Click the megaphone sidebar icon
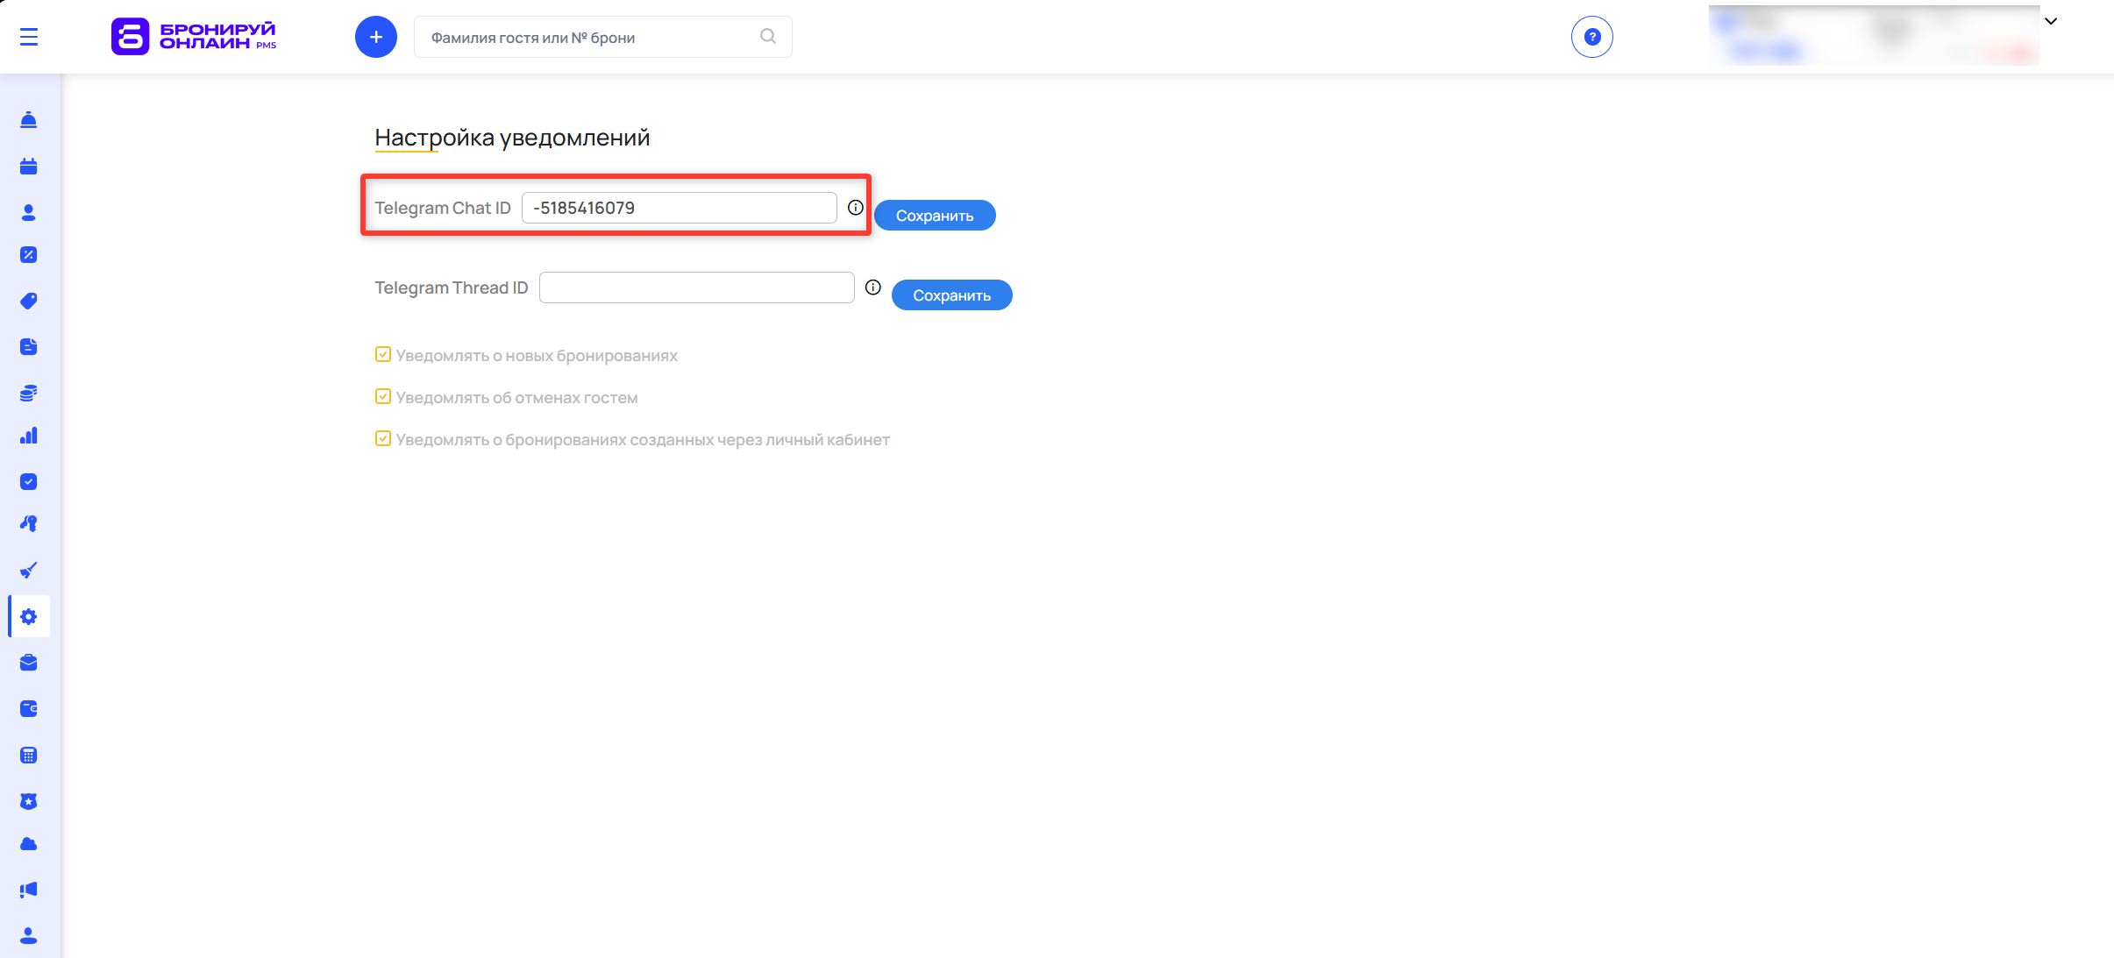Viewport: 2114px width, 958px height. click(29, 890)
